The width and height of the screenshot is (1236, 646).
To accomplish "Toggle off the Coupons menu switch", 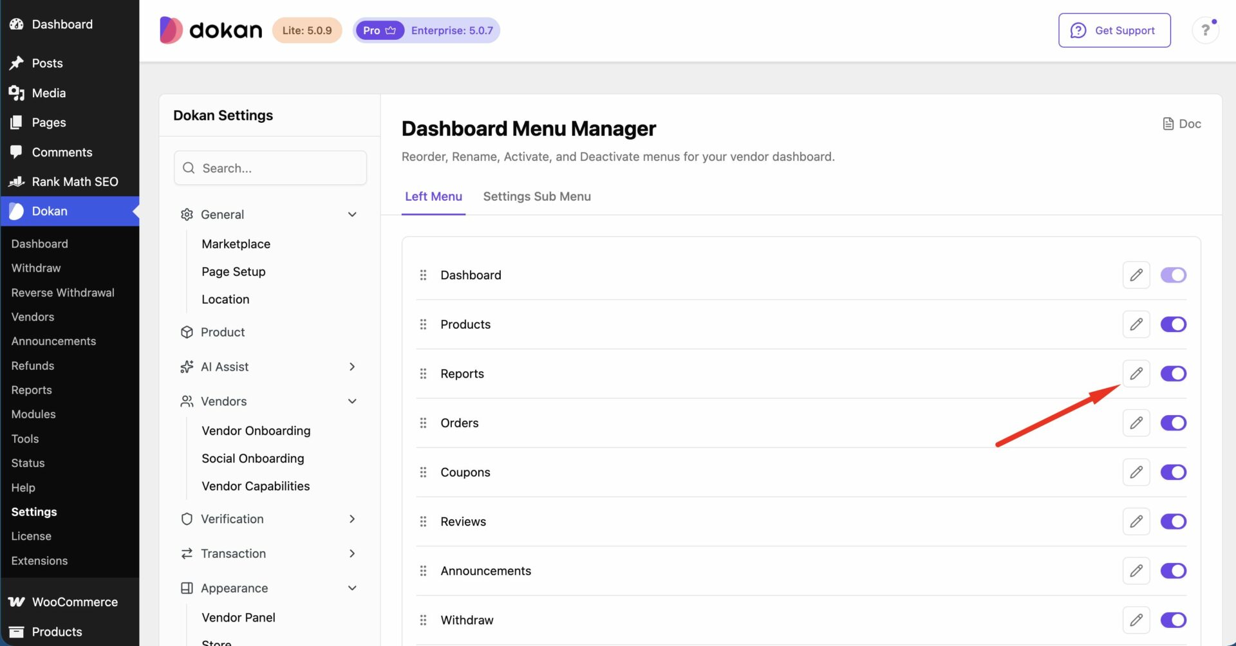I will pos(1173,472).
